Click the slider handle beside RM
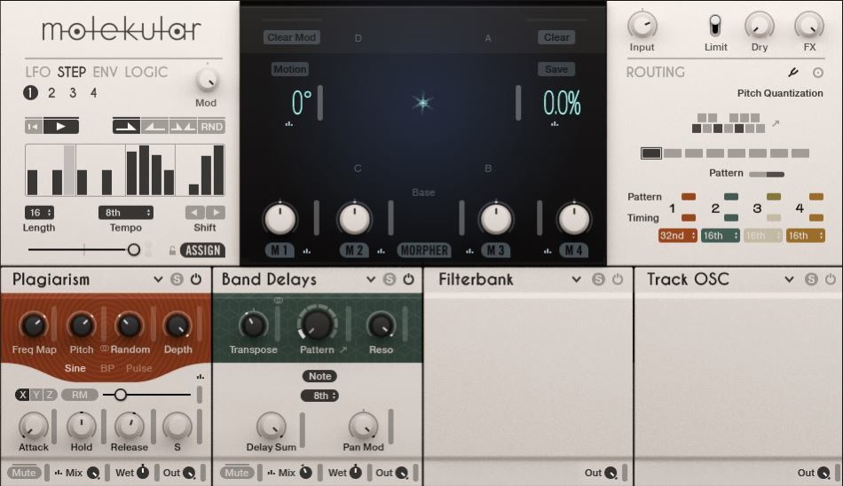This screenshot has height=486, width=843. (121, 395)
